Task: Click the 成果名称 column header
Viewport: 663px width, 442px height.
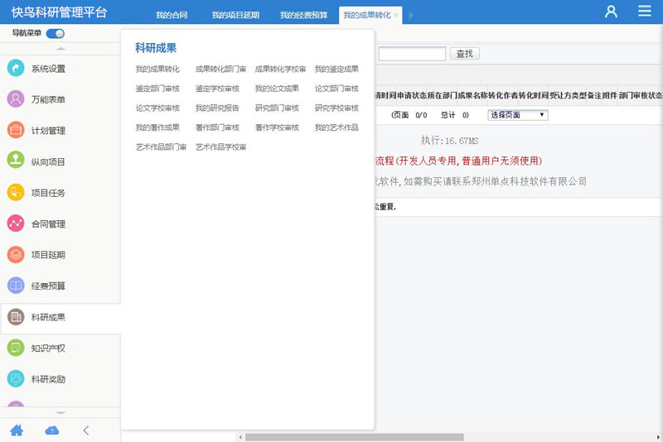Action: click(x=472, y=95)
